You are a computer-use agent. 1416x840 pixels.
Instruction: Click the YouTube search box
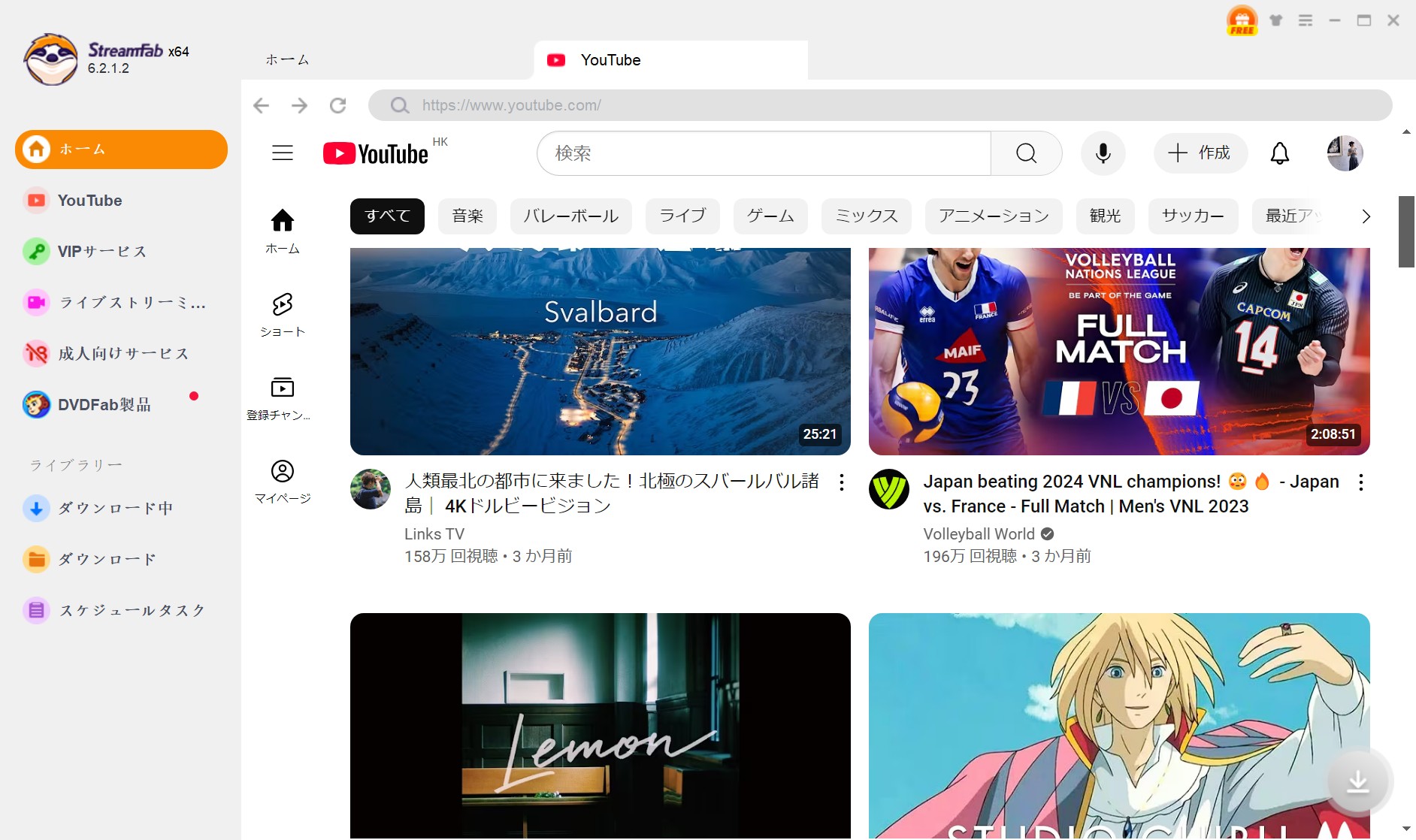pos(764,153)
